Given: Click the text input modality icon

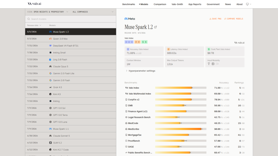Looking at the screenshot, I should click(x=209, y=64).
